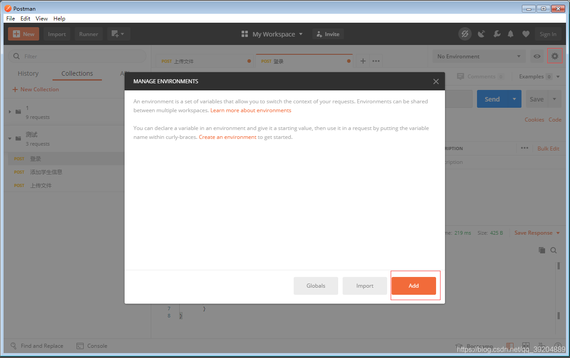Open the new window icon dropdown
Screen dimensions: 570x358
click(118, 34)
